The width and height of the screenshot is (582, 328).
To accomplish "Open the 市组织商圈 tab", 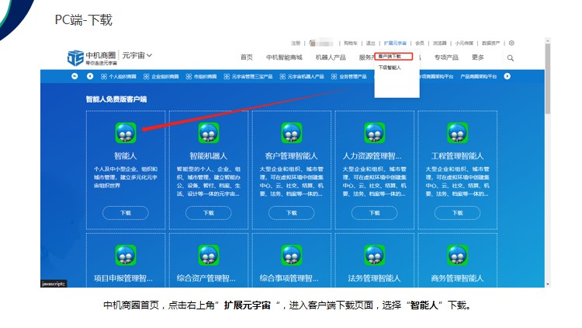I will [x=201, y=77].
